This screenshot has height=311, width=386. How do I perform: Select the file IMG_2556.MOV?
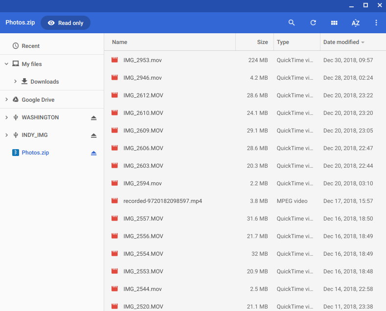point(245,236)
